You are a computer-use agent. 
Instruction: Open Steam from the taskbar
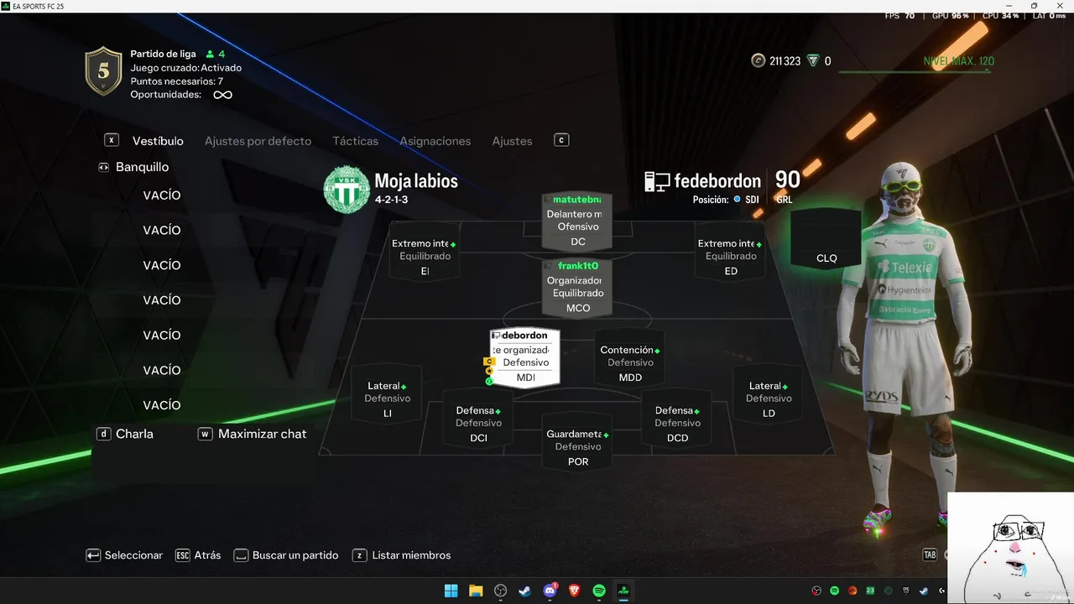tap(525, 591)
